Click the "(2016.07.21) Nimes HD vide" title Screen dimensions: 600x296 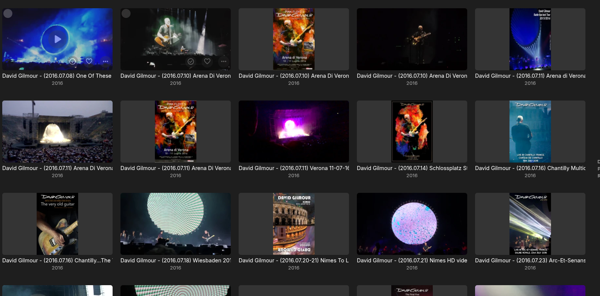point(412,260)
